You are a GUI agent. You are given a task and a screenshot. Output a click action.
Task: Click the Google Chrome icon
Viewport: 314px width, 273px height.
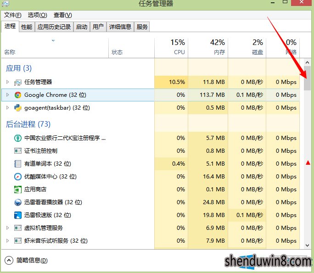(x=18, y=95)
